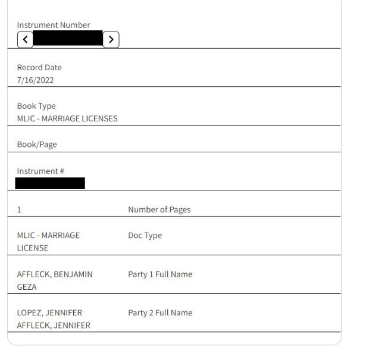The width and height of the screenshot is (369, 357).
Task: Select the AFFLECK, JENNIFER name entry
Action: [x=54, y=325]
